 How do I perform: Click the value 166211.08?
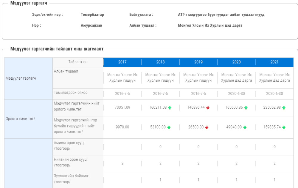click(158, 107)
